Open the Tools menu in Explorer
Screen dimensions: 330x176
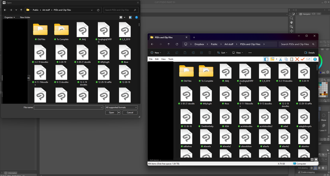170,59
